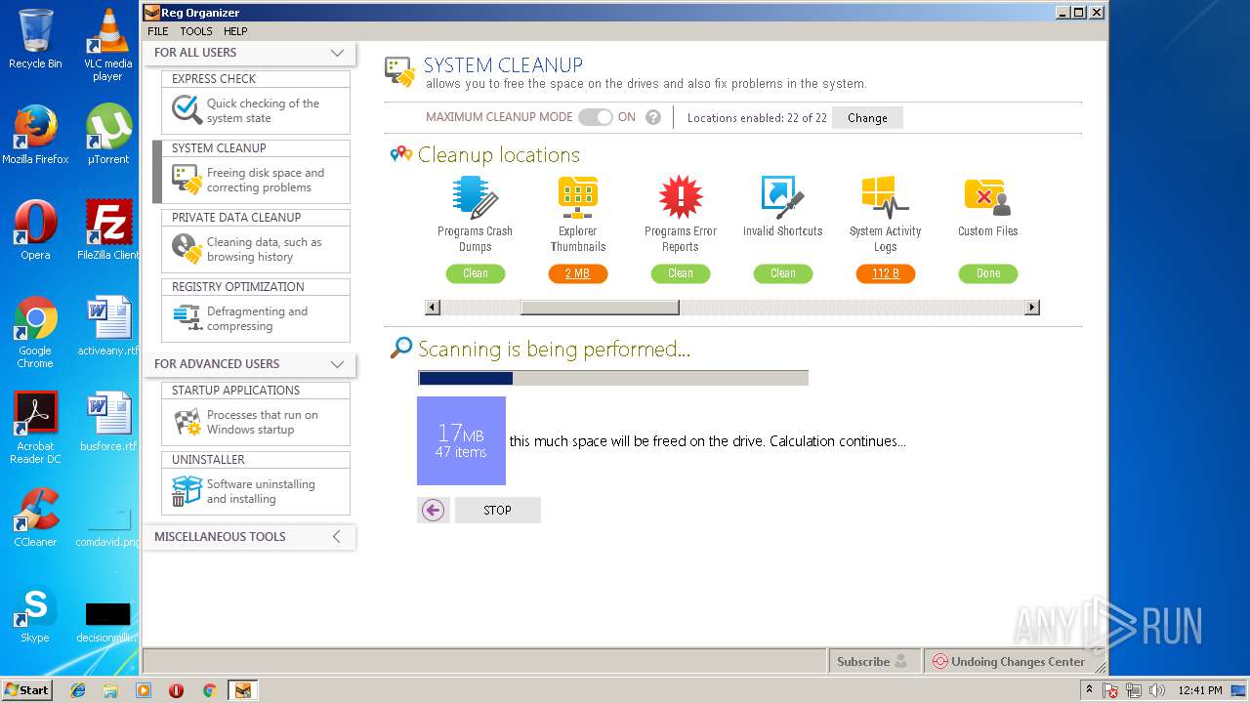Open VLC media player desktop icon

[107, 45]
